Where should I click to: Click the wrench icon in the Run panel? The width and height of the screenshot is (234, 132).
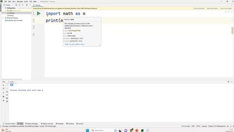3,89
